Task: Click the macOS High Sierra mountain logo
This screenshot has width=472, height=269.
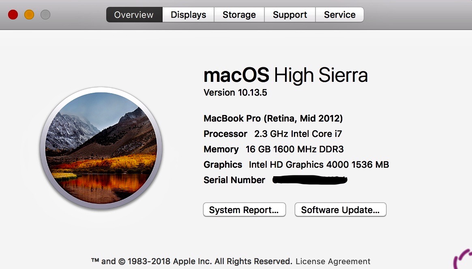Action: [101, 148]
